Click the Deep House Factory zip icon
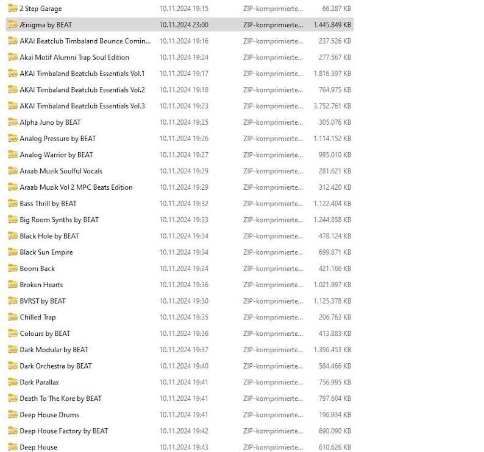 pyautogui.click(x=13, y=431)
